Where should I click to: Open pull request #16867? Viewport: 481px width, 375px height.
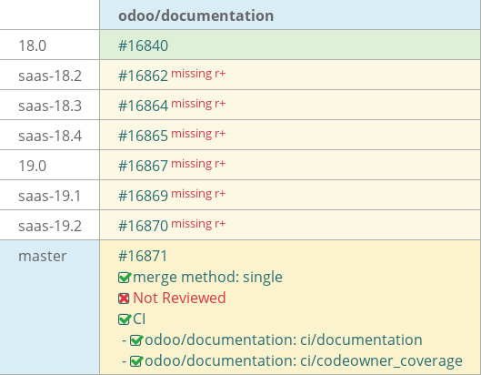click(144, 166)
